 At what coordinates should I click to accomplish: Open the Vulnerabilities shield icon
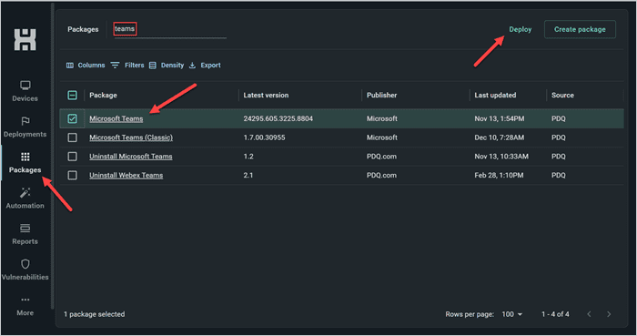pos(25,264)
